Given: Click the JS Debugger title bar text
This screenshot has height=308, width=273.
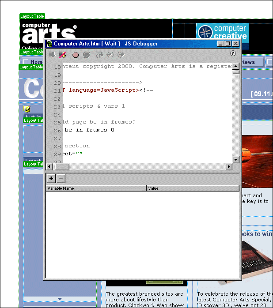Looking at the screenshot, I should 106,44.
